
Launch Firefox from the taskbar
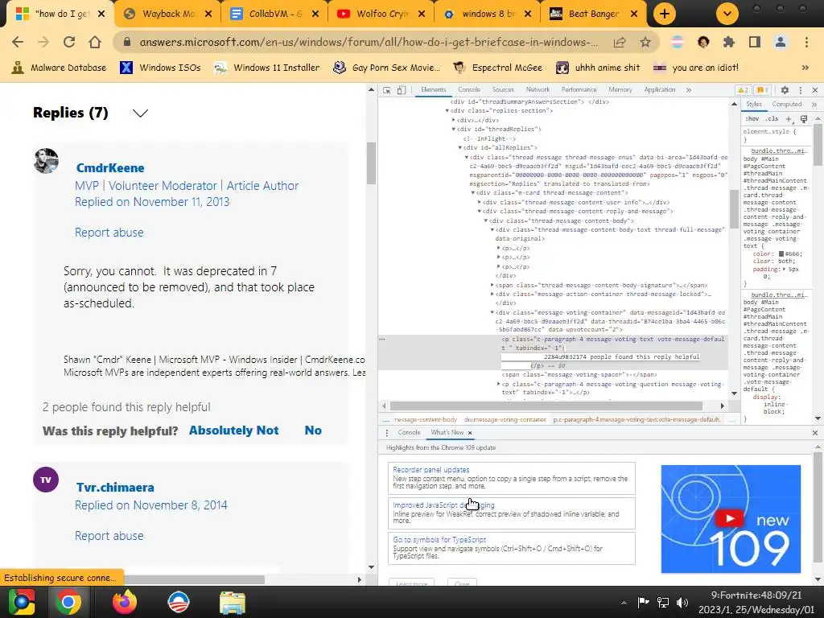click(125, 602)
